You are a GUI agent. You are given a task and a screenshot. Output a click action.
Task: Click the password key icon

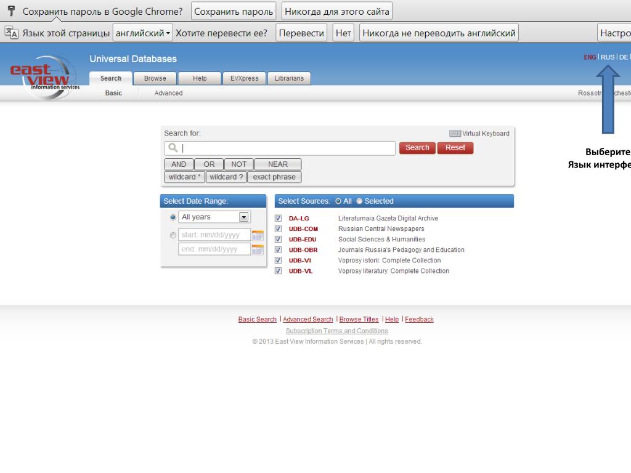(x=11, y=11)
